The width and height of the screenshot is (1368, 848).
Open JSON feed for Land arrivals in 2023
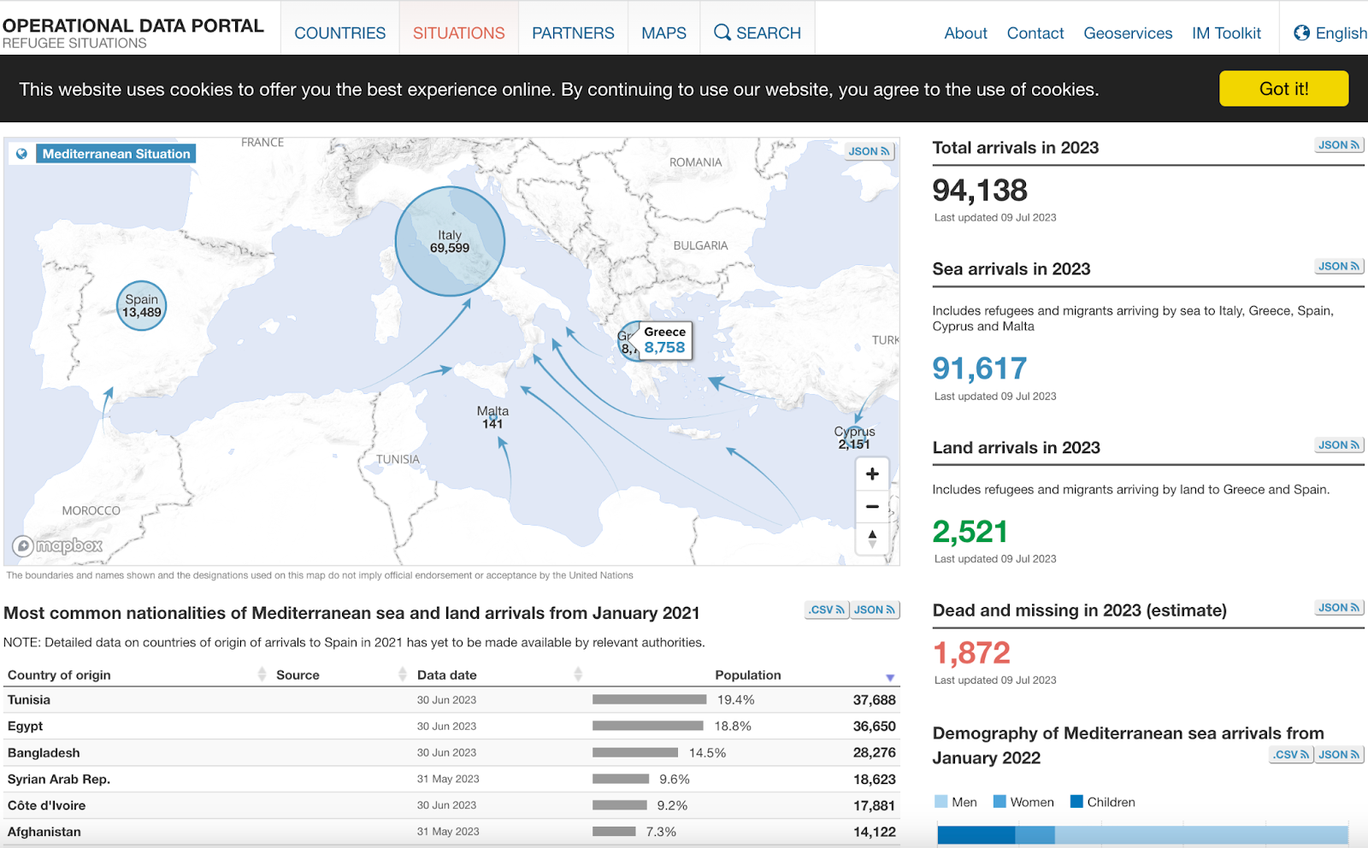pos(1339,445)
